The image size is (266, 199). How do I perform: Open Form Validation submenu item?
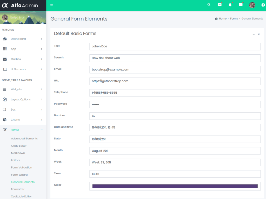point(22,168)
